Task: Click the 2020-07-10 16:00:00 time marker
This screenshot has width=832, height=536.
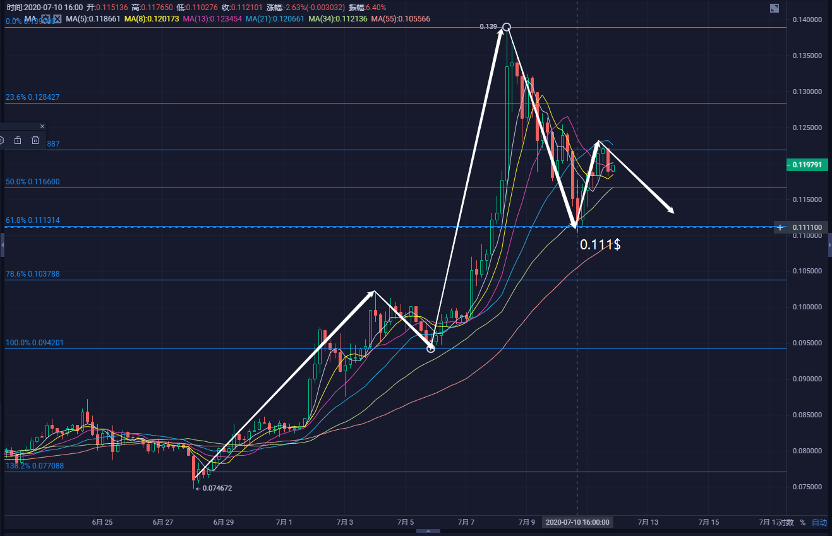Action: click(x=577, y=523)
